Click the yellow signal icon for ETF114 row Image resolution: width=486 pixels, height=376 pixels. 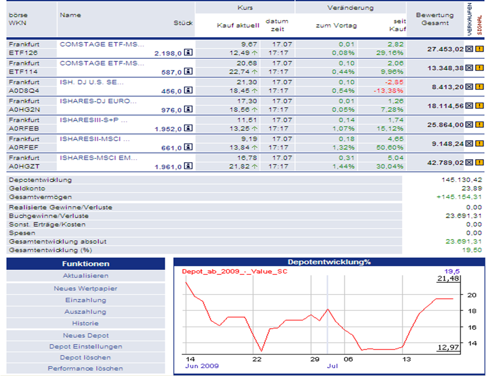[479, 68]
